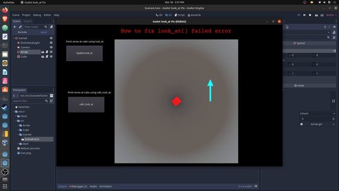Click the Inspector property search magnifier
The image size is (339, 191).
click(328, 38)
